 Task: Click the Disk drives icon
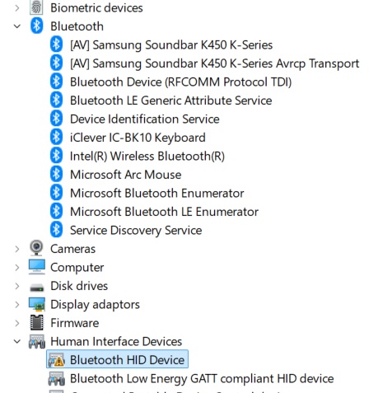tap(37, 288)
